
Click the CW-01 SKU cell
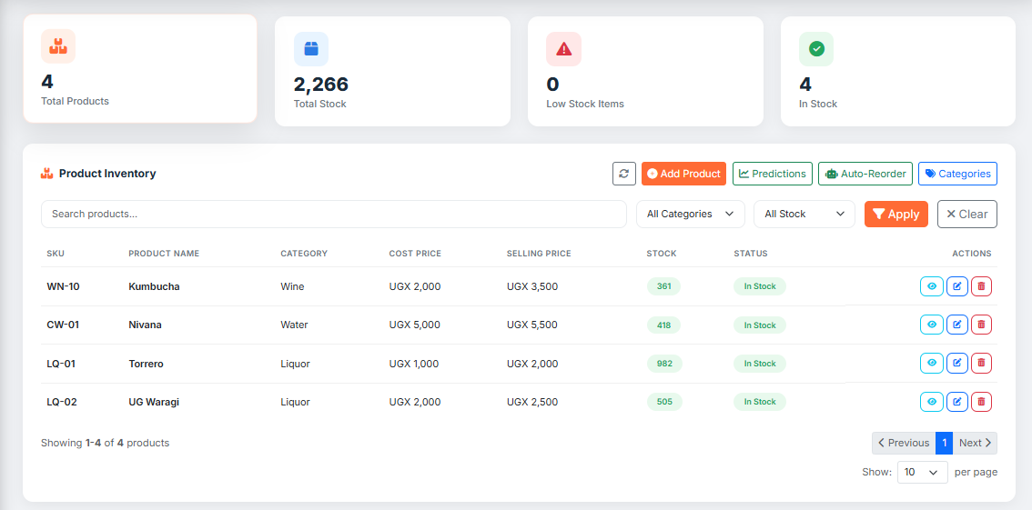pos(63,325)
